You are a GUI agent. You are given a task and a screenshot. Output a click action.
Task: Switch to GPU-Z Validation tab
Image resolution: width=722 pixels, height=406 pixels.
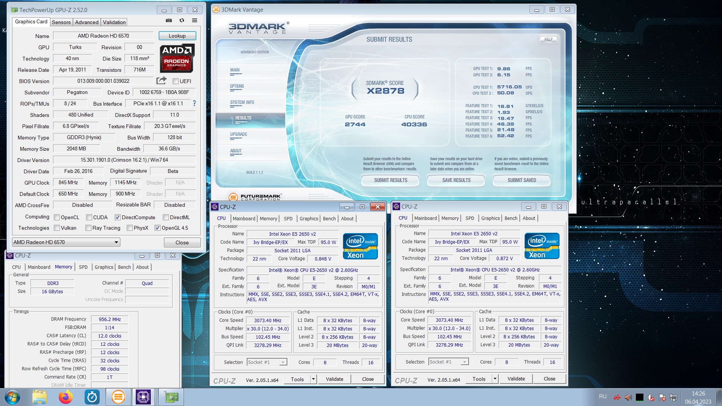pos(114,22)
